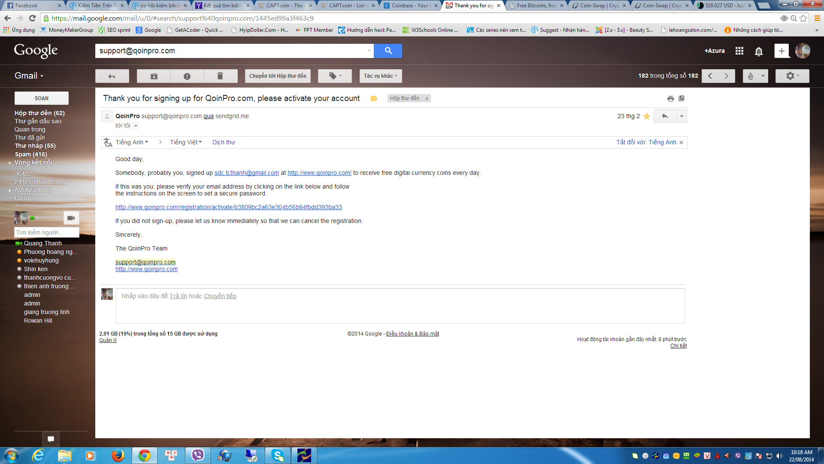
Task: Star the QoinPro message
Action: pos(646,116)
